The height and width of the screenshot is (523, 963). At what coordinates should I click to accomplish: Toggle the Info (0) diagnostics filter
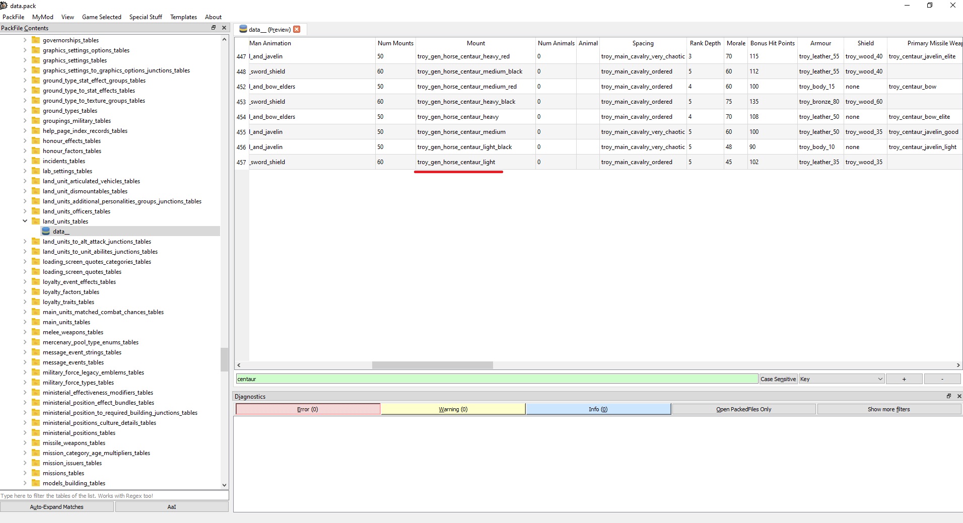[x=598, y=409]
